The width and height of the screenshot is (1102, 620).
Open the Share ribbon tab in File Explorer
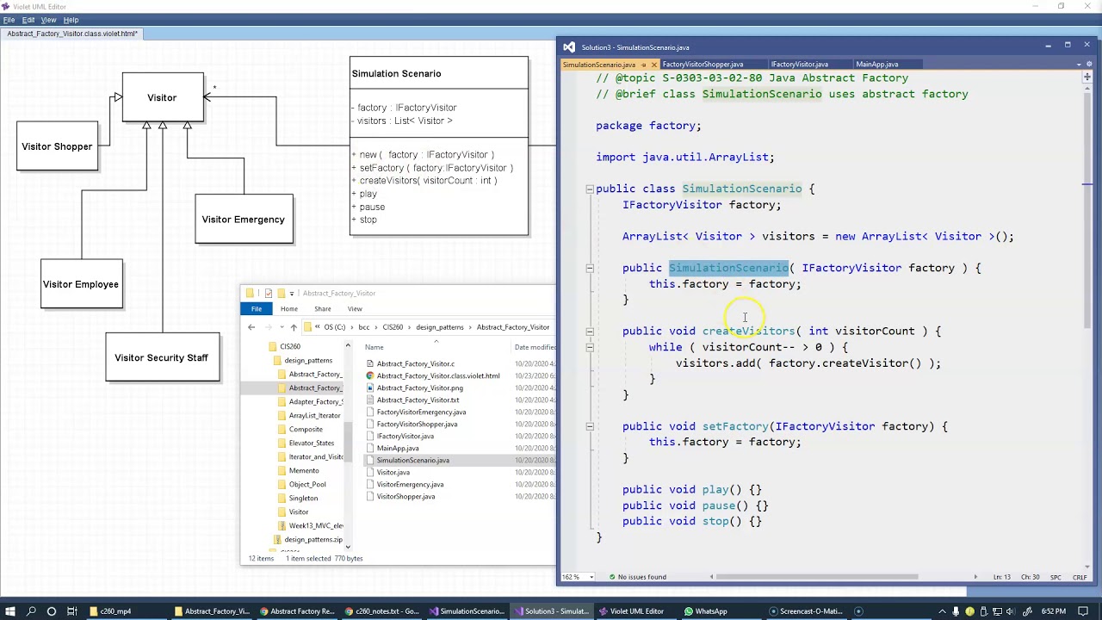point(323,308)
